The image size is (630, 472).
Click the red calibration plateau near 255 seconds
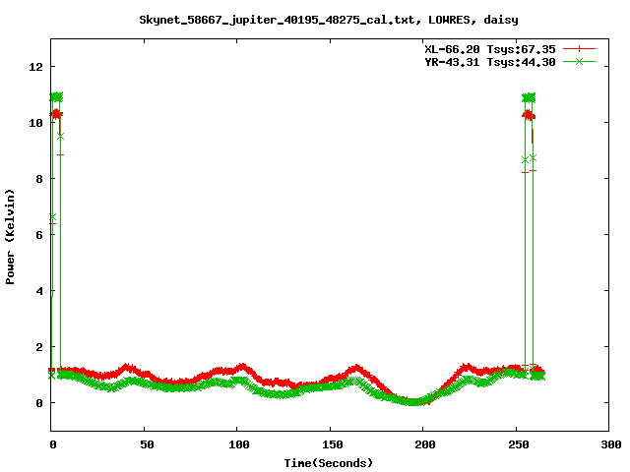coord(529,115)
